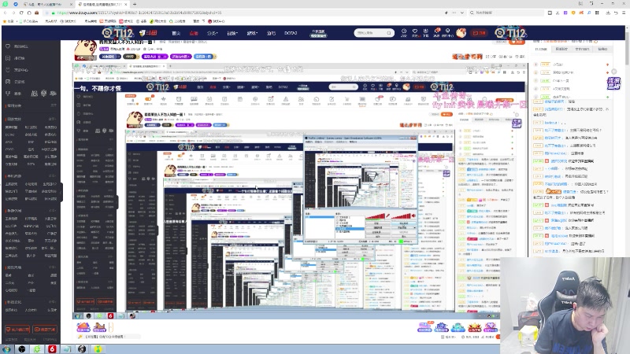
Task: Open the user avatar in Douyu header
Action: click(461, 32)
